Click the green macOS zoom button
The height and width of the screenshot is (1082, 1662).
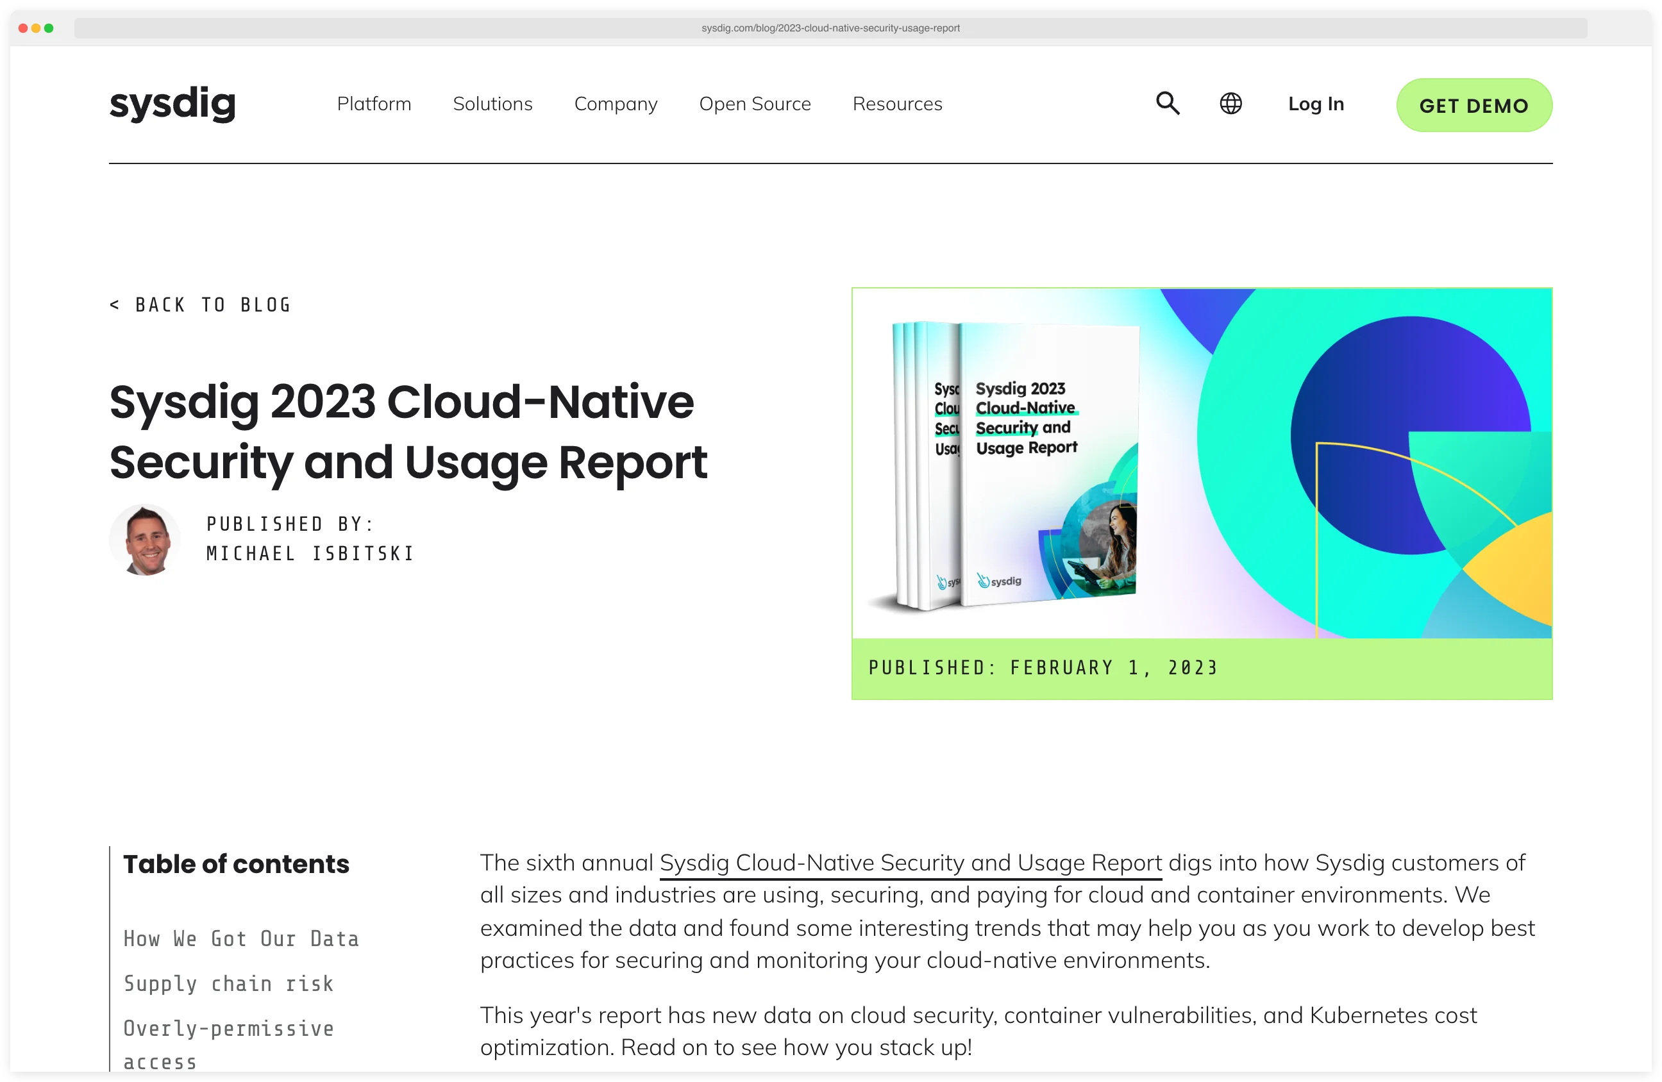(49, 29)
